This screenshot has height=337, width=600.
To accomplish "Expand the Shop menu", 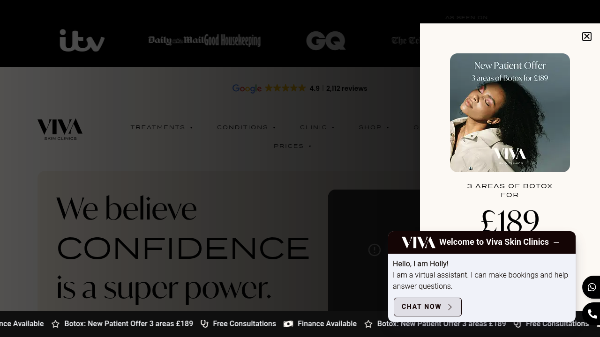I will point(374,127).
